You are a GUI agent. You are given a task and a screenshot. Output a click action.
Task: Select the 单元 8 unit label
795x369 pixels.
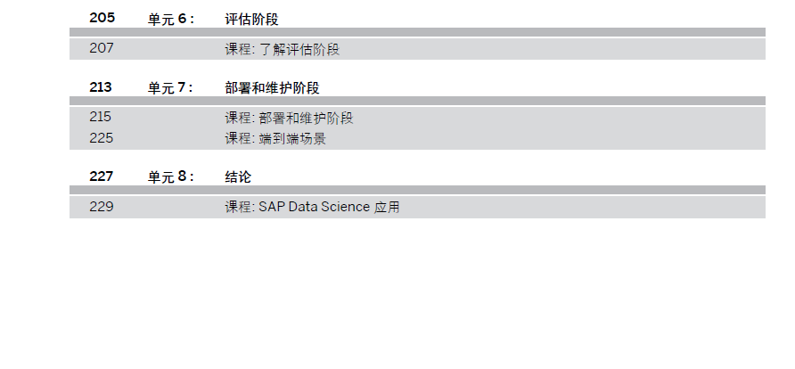170,177
